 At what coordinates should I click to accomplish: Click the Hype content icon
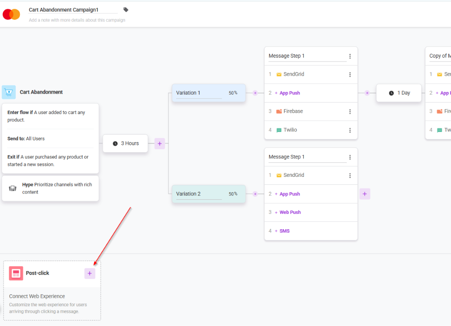pyautogui.click(x=13, y=188)
